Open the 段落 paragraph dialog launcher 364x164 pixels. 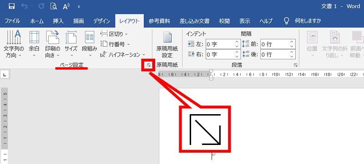coord(295,65)
